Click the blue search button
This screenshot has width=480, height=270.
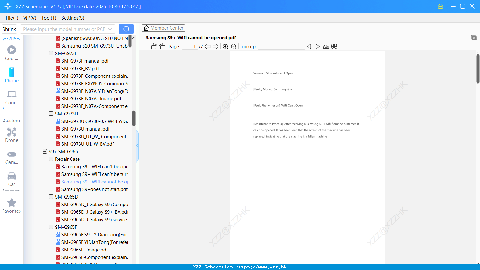click(126, 29)
